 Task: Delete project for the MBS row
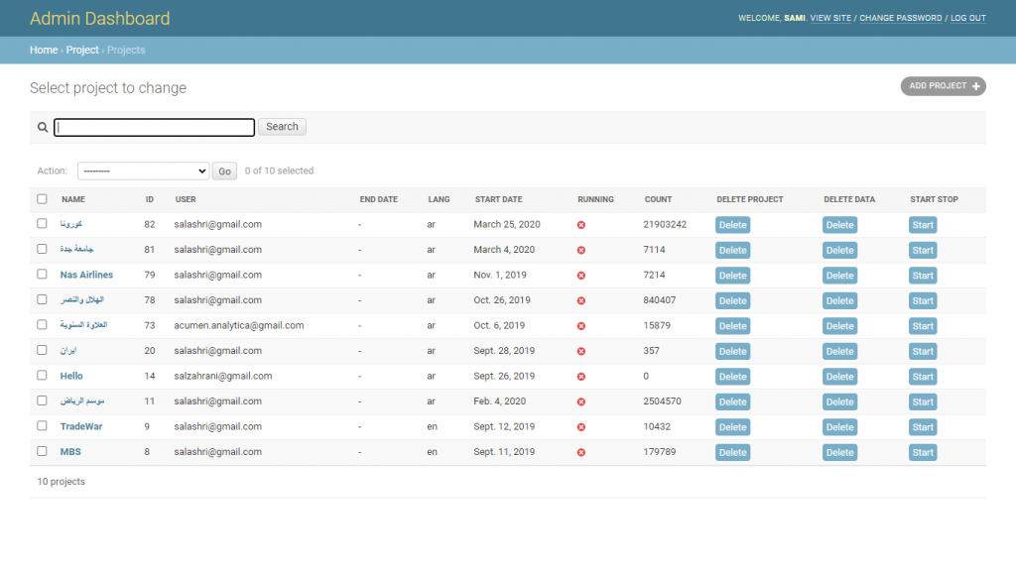(x=733, y=452)
